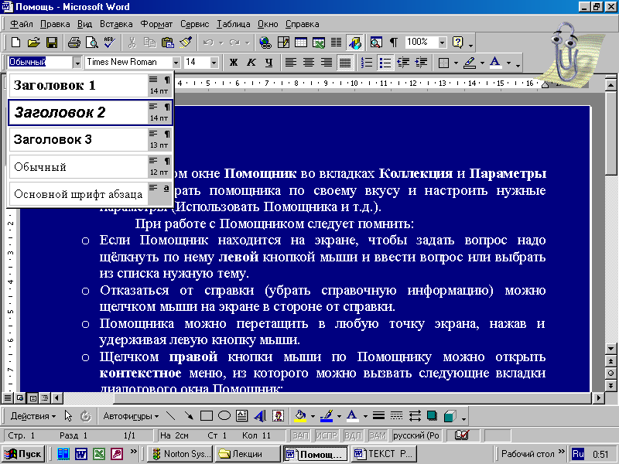
Task: Insert WordArt object icon
Action: (260, 416)
